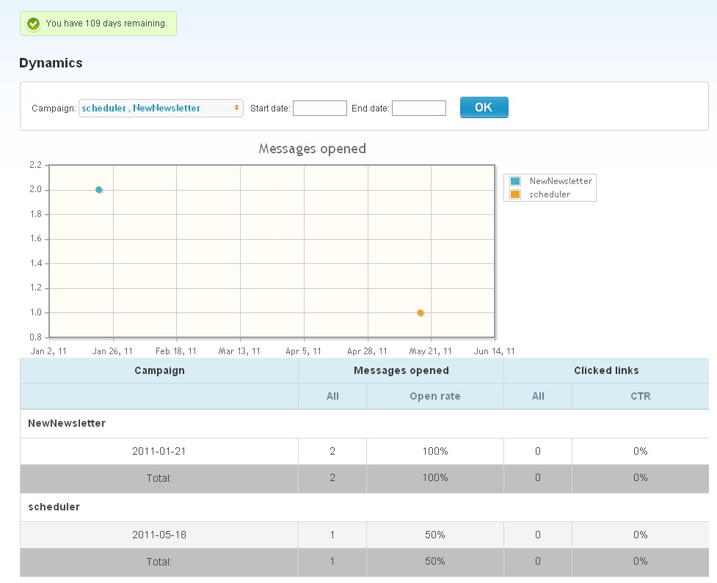Viewport: 717px width, 583px height.
Task: Click the CTR sub-header
Action: pyautogui.click(x=640, y=396)
